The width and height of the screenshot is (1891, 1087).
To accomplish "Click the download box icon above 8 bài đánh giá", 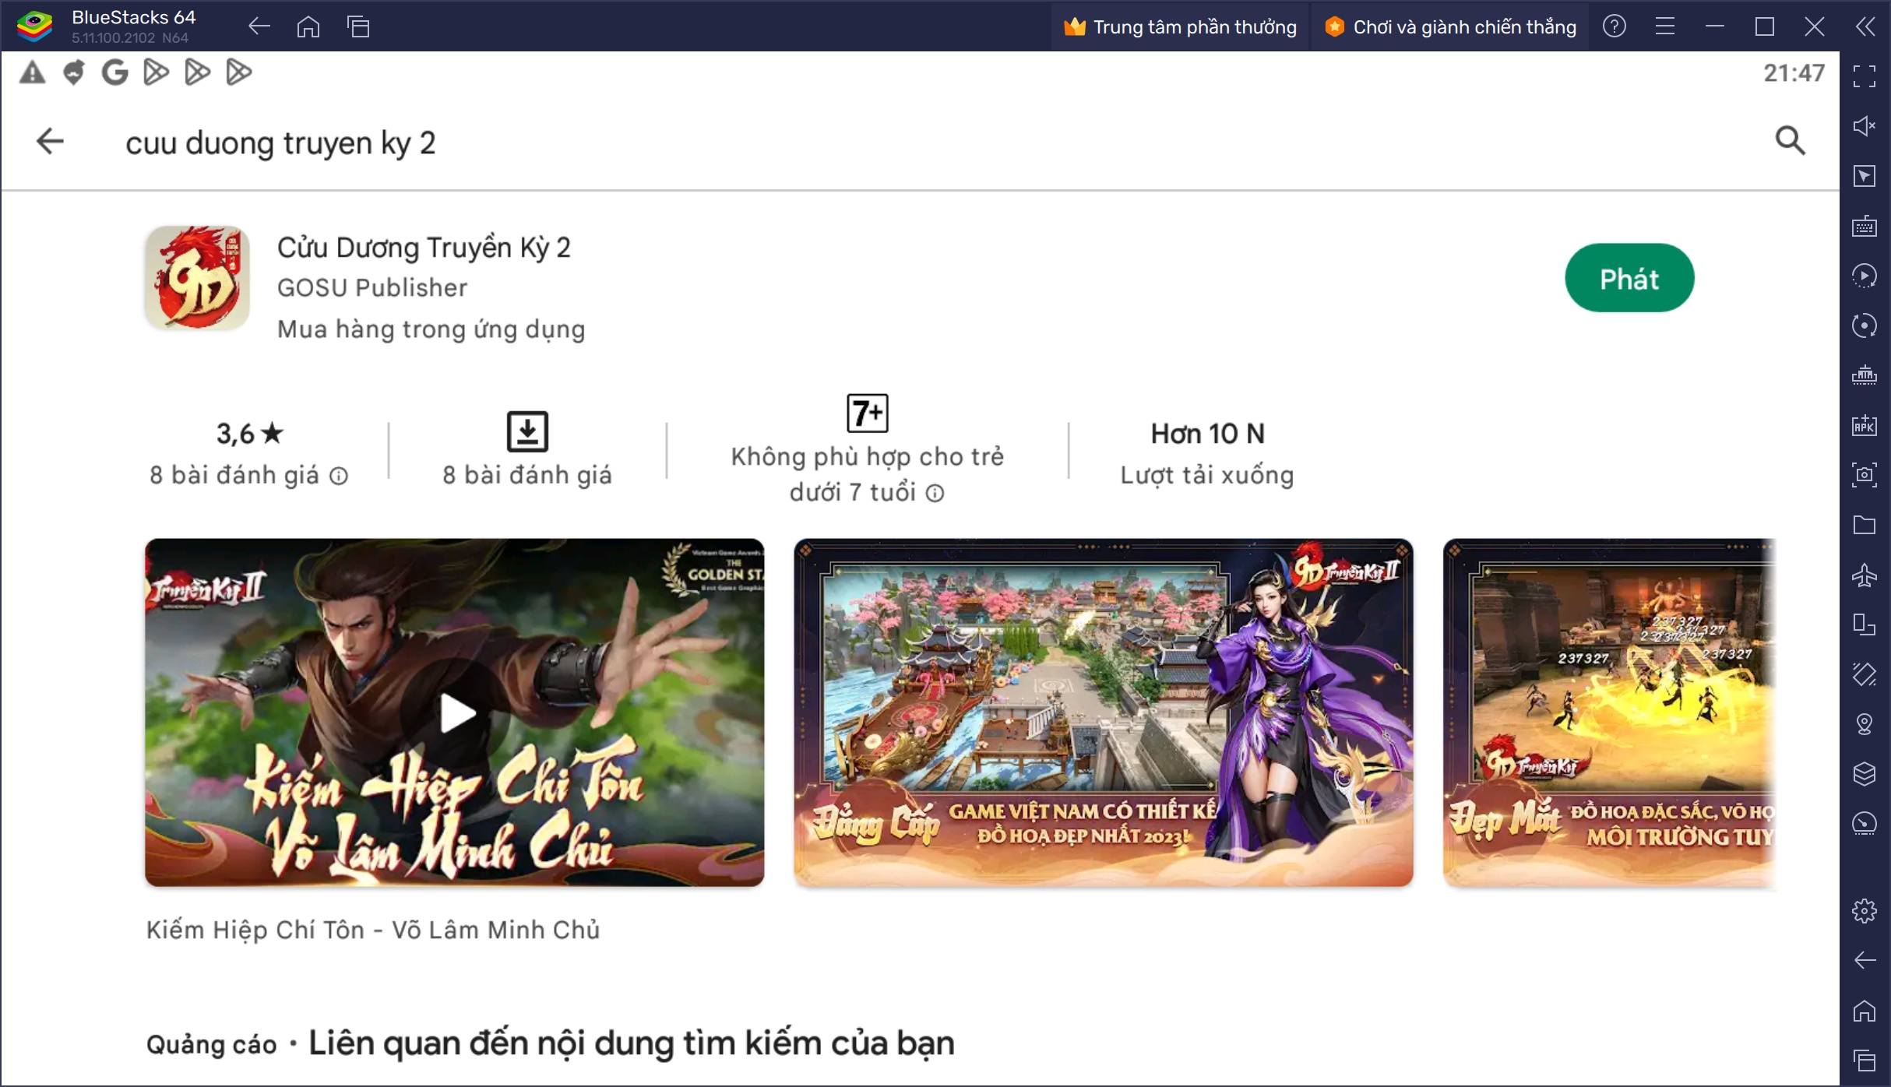I will click(x=527, y=431).
